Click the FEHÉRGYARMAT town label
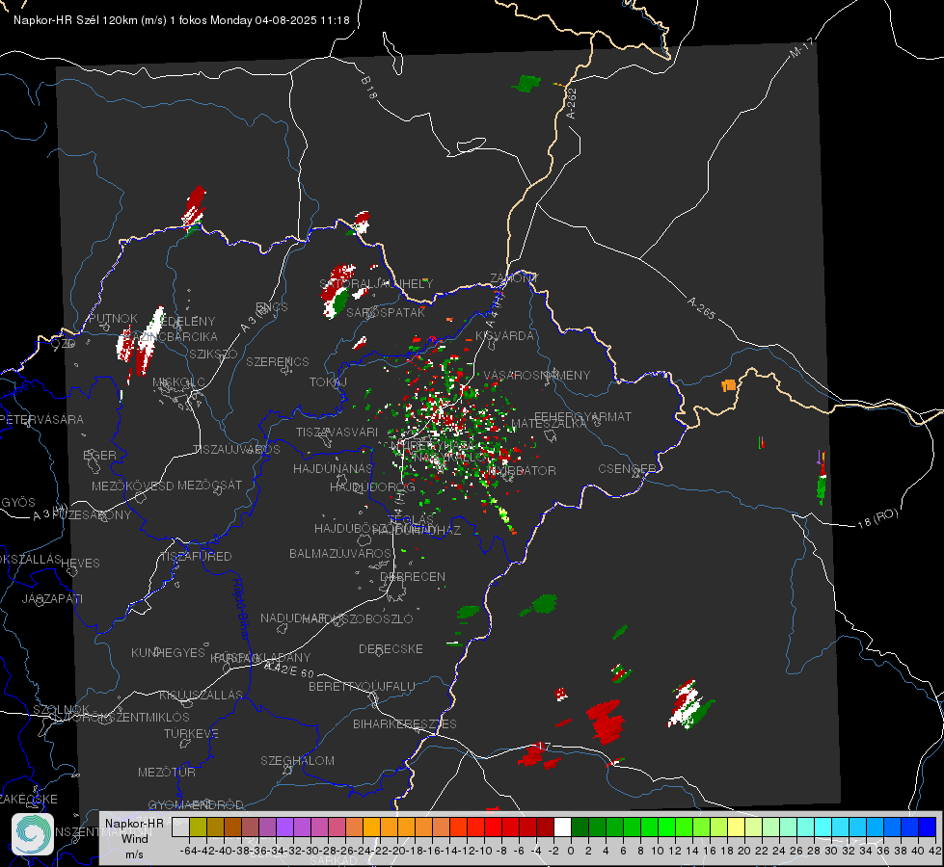This screenshot has height=867, width=944. coord(582,416)
